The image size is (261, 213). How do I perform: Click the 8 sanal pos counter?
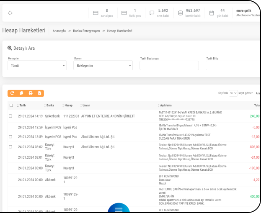point(107,13)
